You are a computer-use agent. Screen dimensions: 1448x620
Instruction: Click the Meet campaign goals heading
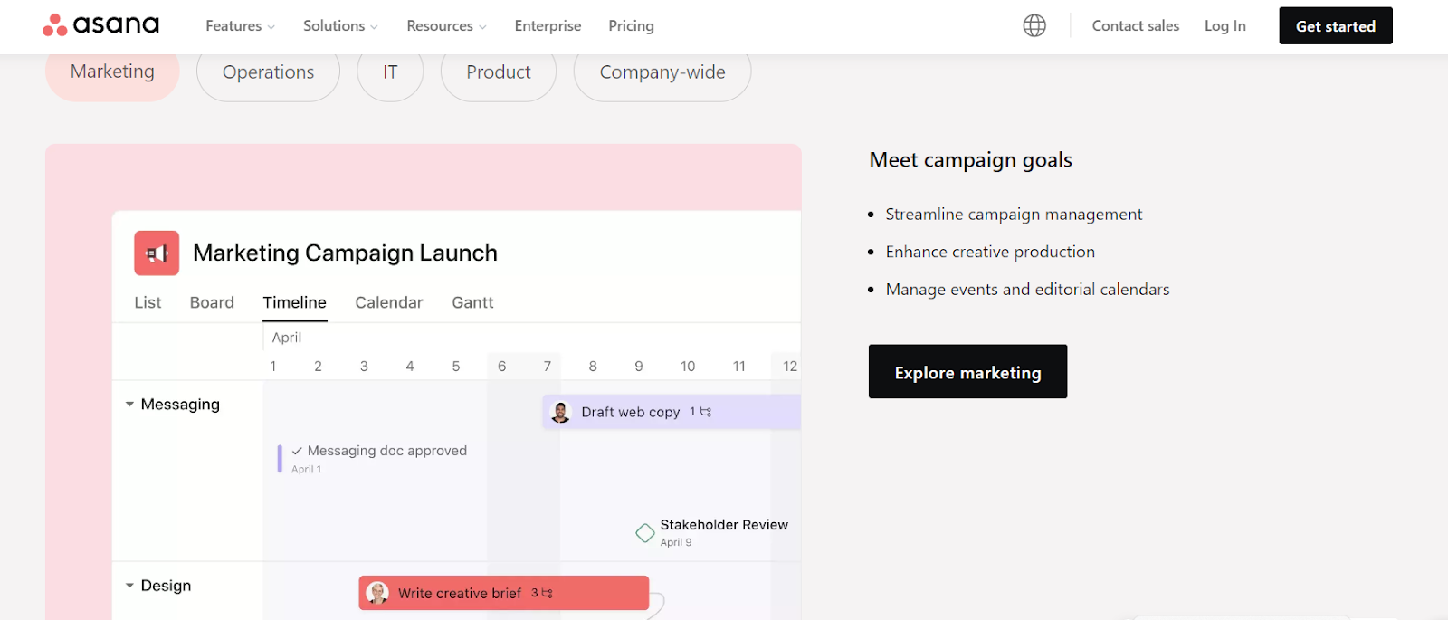[970, 160]
